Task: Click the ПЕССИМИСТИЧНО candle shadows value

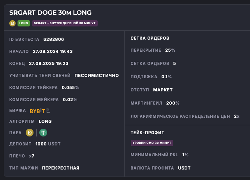Action: point(97,75)
